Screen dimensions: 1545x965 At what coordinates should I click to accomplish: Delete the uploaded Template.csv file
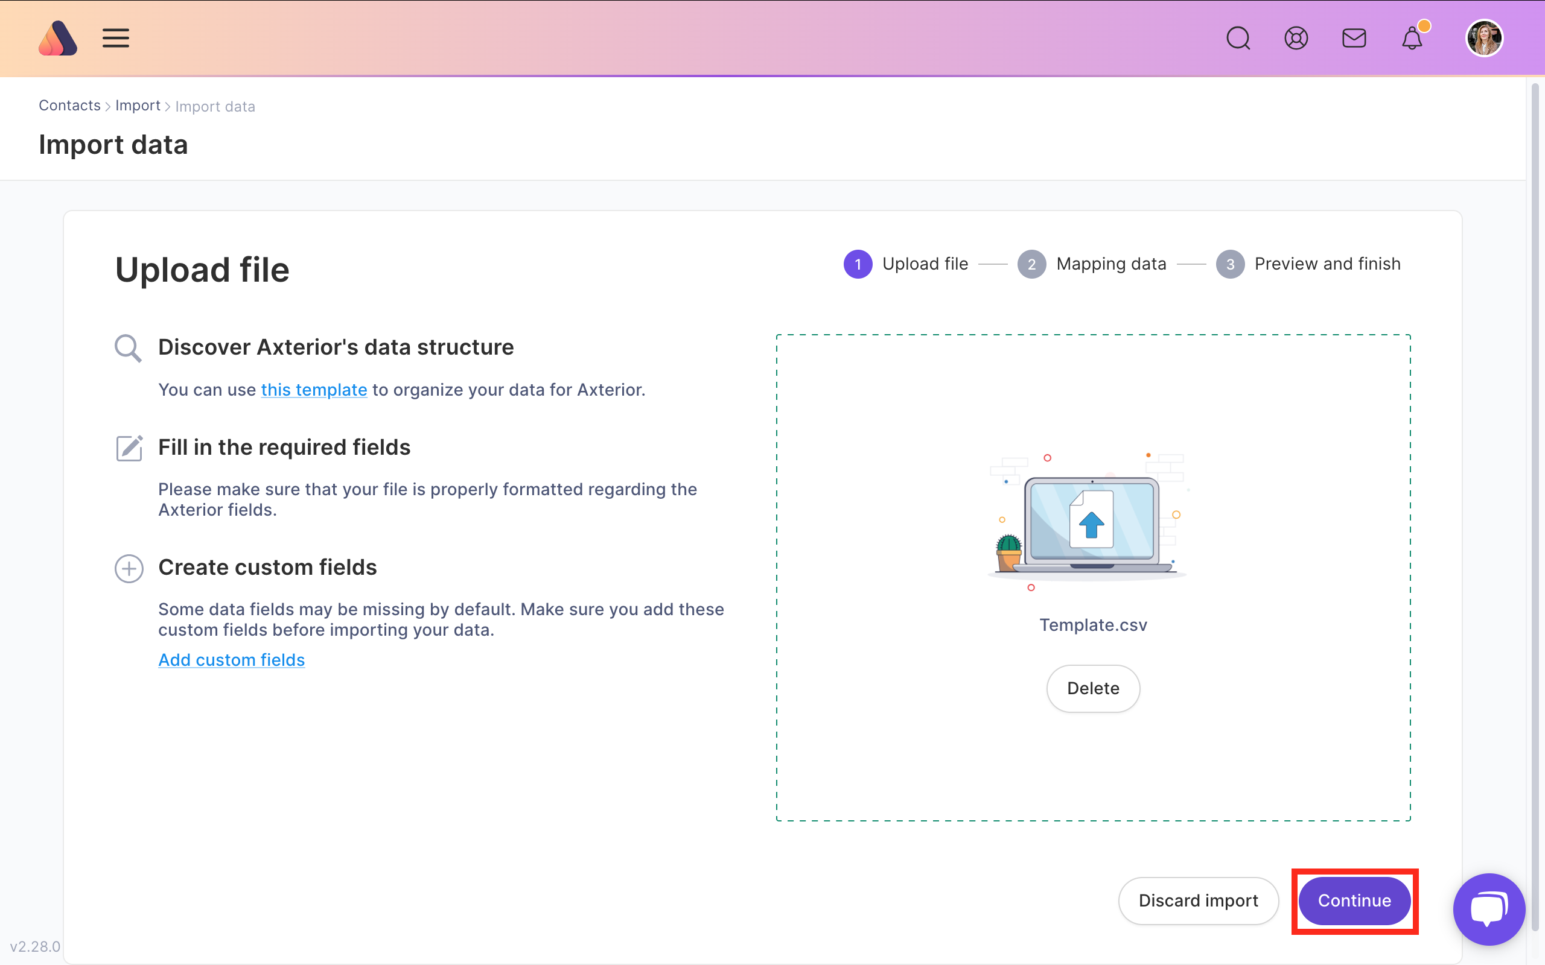click(x=1093, y=689)
